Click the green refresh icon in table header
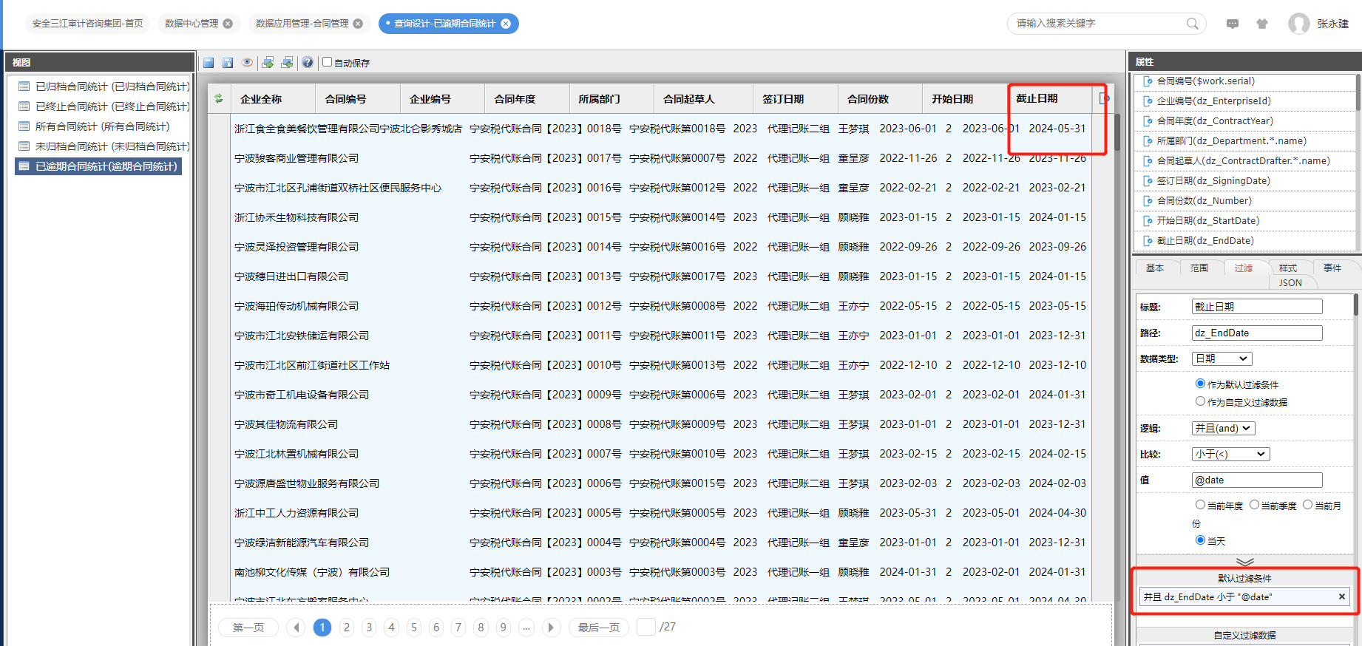This screenshot has height=646, width=1362. click(x=218, y=98)
